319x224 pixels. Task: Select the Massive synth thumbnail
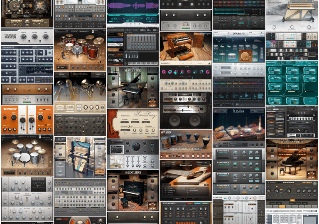(27, 64)
